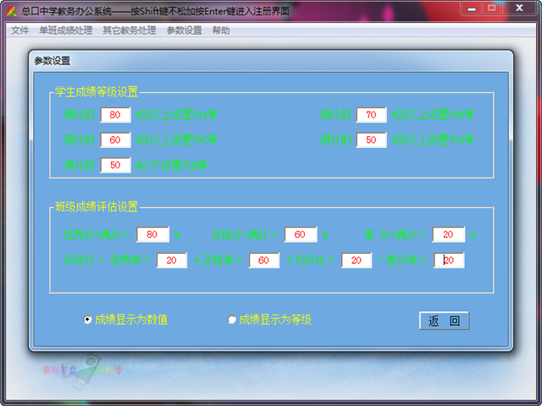The width and height of the screenshot is (542, 406).
Task: Open the 帮助 menu
Action: (x=221, y=30)
